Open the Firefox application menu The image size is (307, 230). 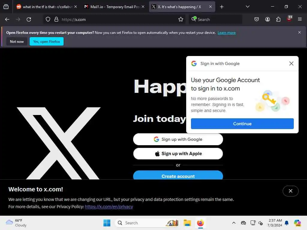(x=300, y=19)
